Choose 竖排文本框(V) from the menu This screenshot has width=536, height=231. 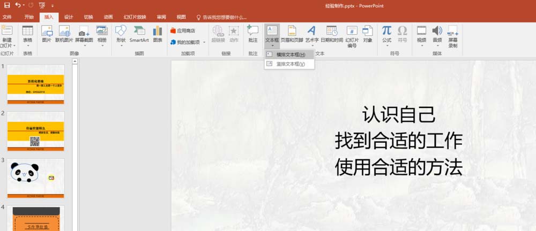pos(289,64)
